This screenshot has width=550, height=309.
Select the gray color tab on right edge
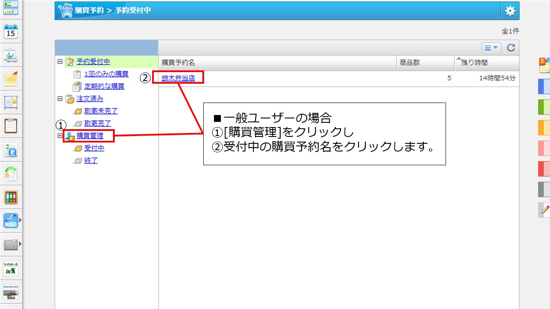tap(544, 189)
